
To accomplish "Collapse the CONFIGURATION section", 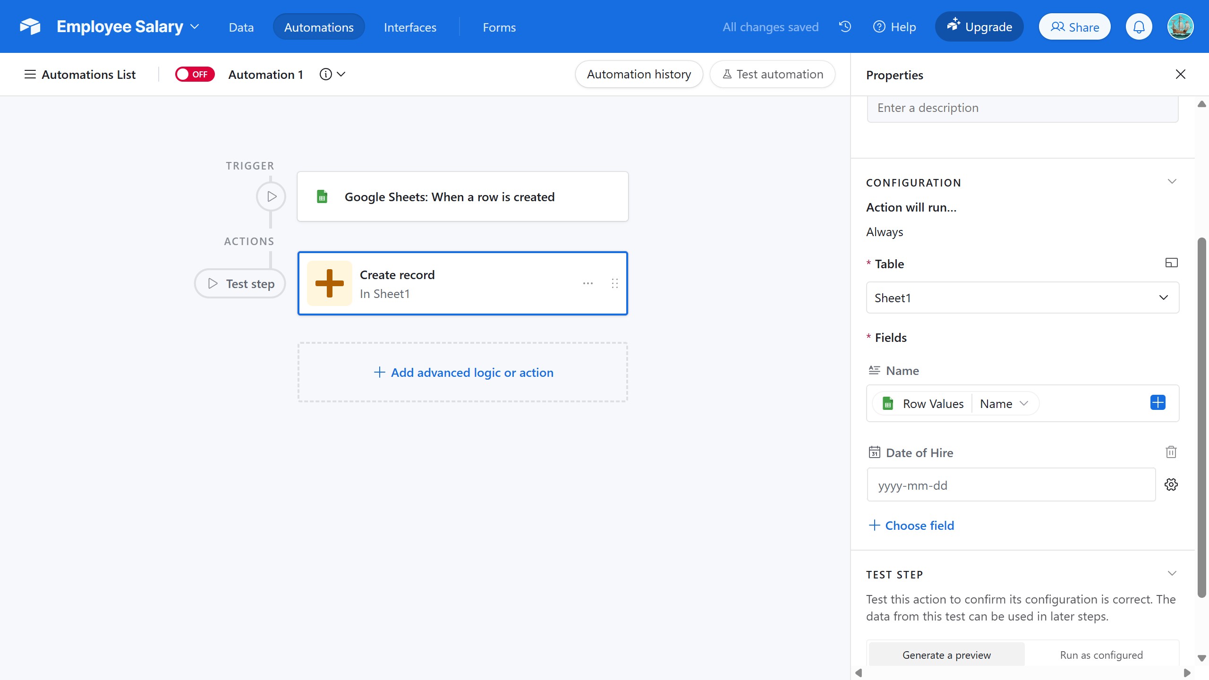I will (x=1172, y=182).
